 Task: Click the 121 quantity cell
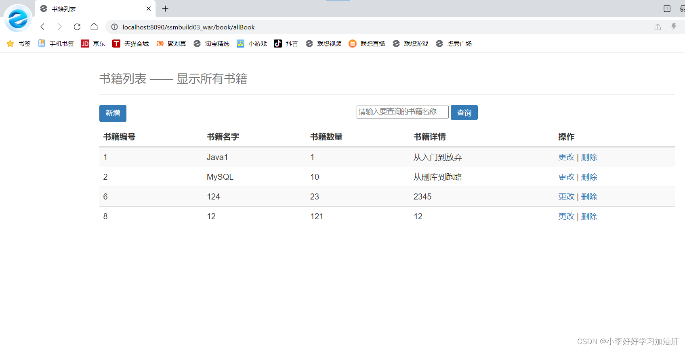pyautogui.click(x=317, y=216)
